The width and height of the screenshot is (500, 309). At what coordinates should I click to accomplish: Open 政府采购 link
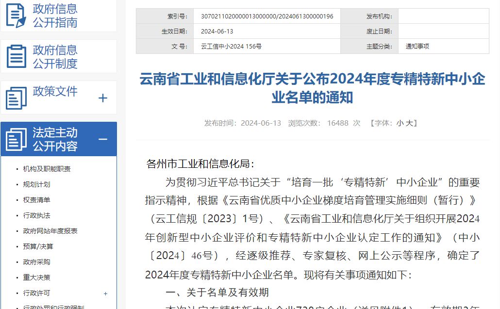[x=37, y=262]
